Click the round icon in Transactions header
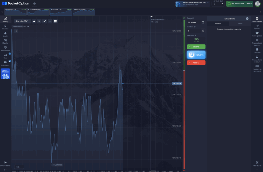The height and width of the screenshot is (172, 263). pyautogui.click(x=247, y=19)
